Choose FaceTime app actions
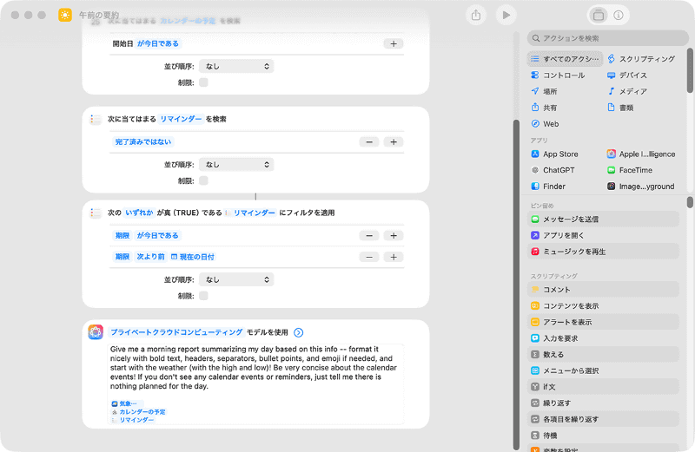The width and height of the screenshot is (695, 452). point(630,170)
